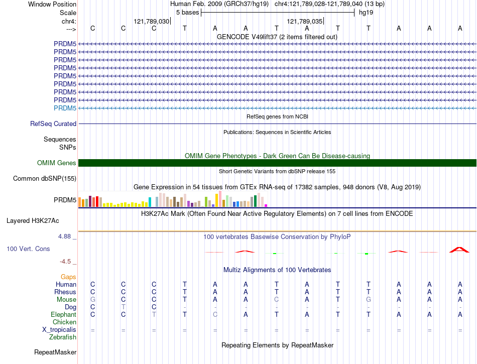Viewport: 477px width, 364px height.
Task: Open the RefSeq Curated track label
Action: click(x=53, y=124)
